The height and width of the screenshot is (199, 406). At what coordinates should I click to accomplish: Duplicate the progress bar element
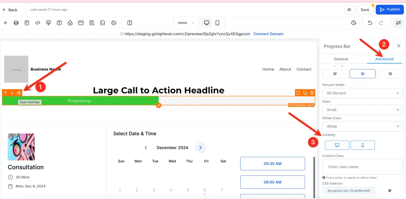pyautogui.click(x=305, y=93)
